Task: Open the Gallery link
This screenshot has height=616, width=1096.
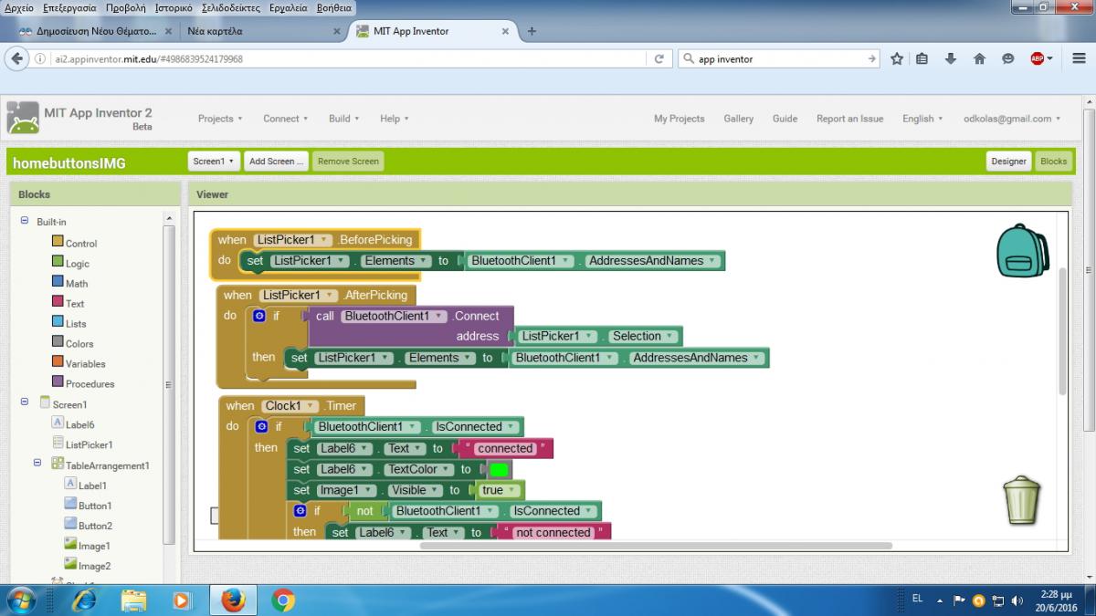Action: coord(739,119)
